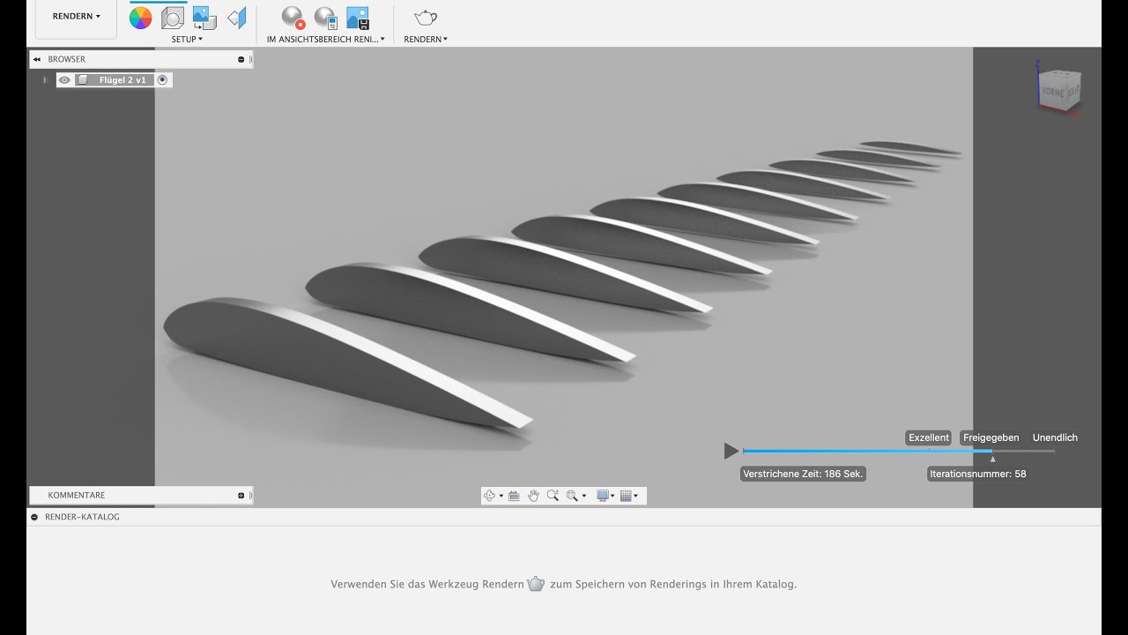Open the Rendern workspace dropdown
The image size is (1128, 635).
(x=77, y=16)
